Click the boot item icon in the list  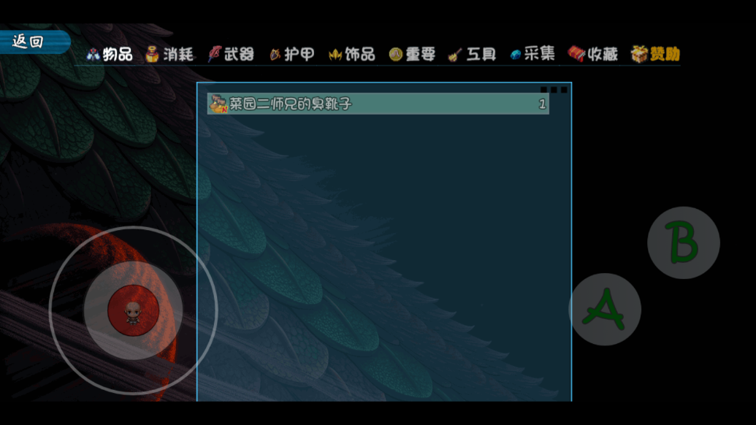[218, 104]
